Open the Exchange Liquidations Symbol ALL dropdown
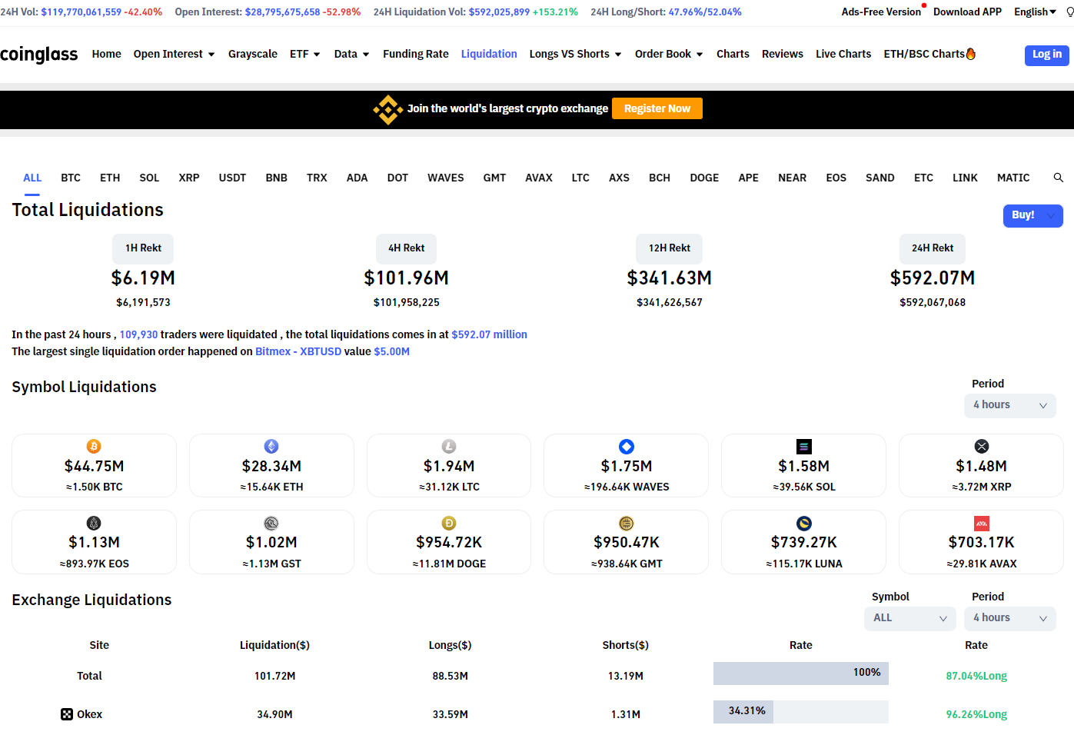 (910, 618)
